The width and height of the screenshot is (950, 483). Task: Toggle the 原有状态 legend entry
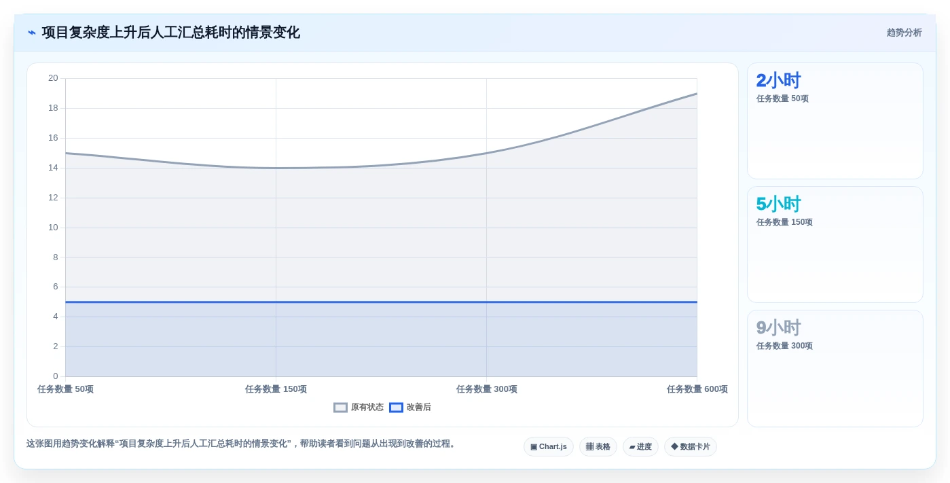(x=359, y=408)
